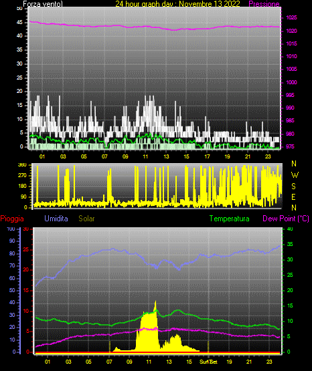Click the 'Forza vento' wind label
Screen dimensions: 312x371
pos(43,4)
